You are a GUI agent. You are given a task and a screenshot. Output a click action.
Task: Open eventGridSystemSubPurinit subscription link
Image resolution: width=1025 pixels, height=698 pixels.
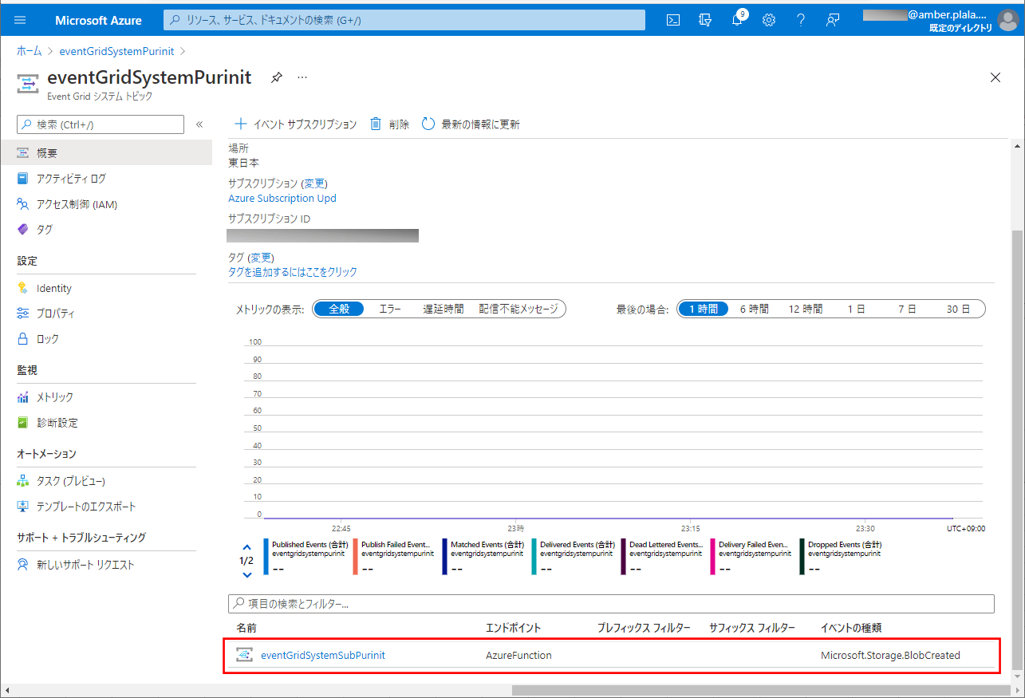click(322, 655)
